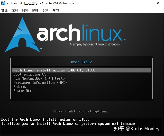Screen dimensions: 164x136
Task: Open the 帮助 menu
Action: (x=56, y=10)
